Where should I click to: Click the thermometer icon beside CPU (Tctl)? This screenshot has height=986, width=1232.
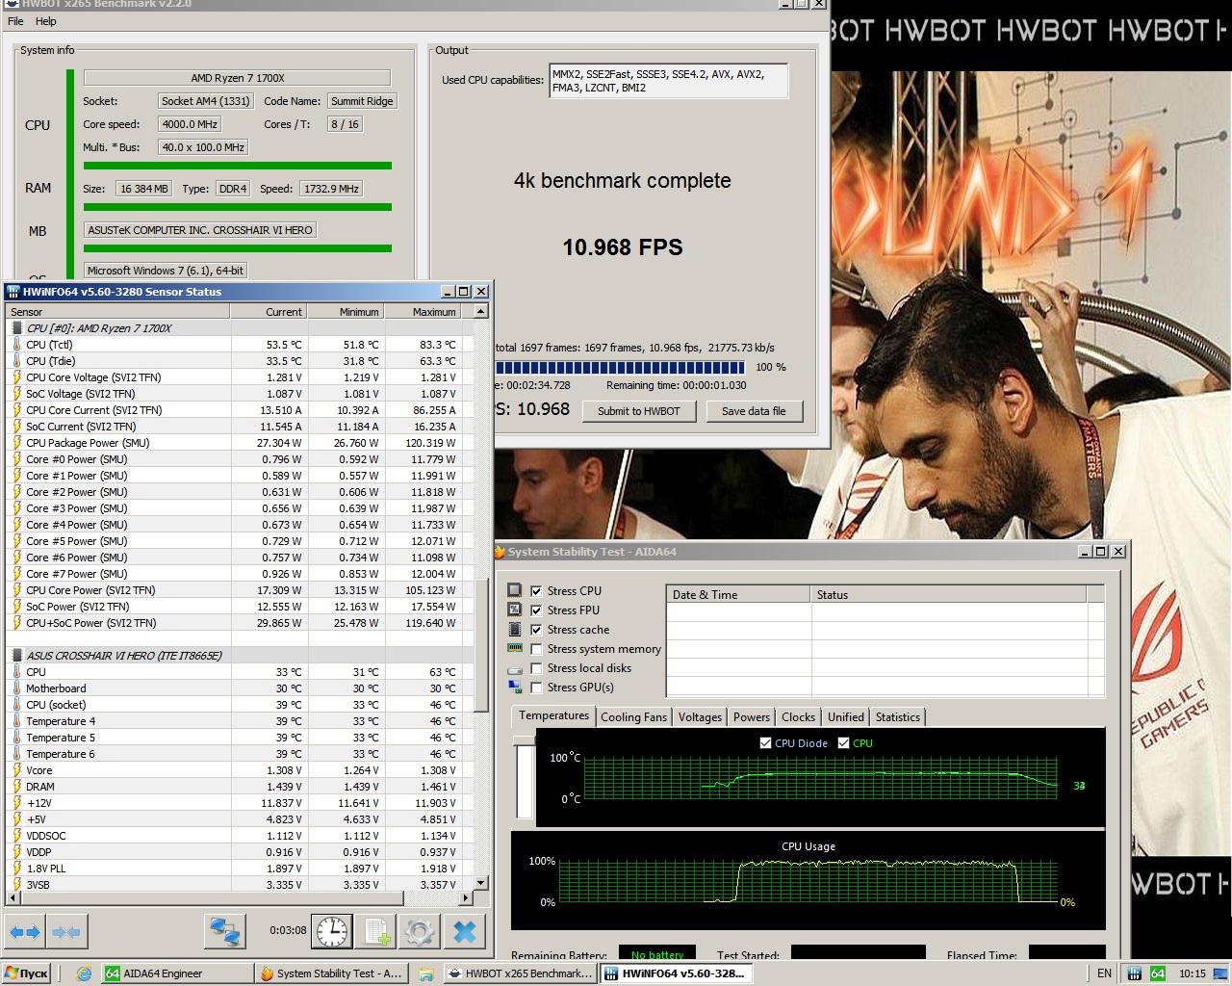click(17, 345)
